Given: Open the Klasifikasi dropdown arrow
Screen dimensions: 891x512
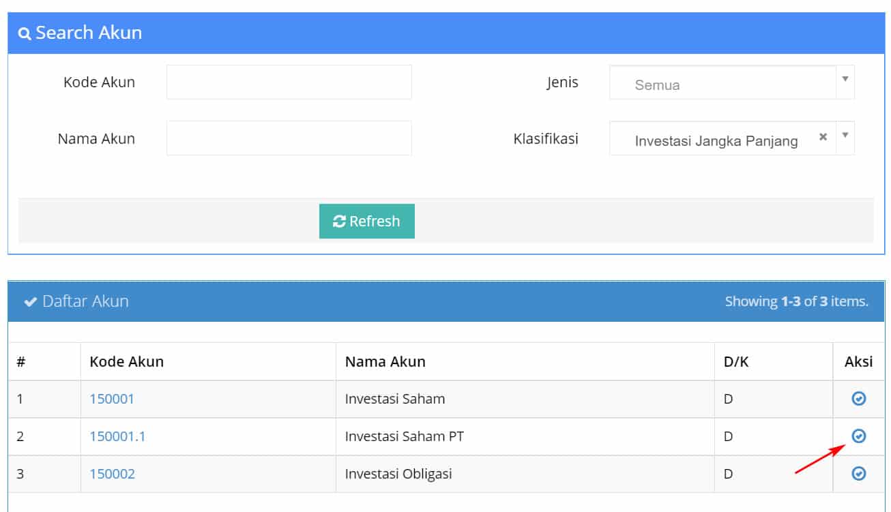Looking at the screenshot, I should (x=845, y=135).
